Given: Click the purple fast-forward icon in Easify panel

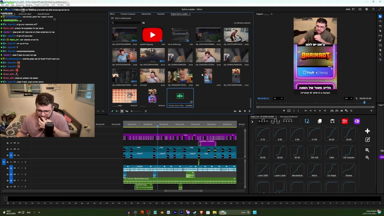Looking at the screenshot, I should (357, 121).
